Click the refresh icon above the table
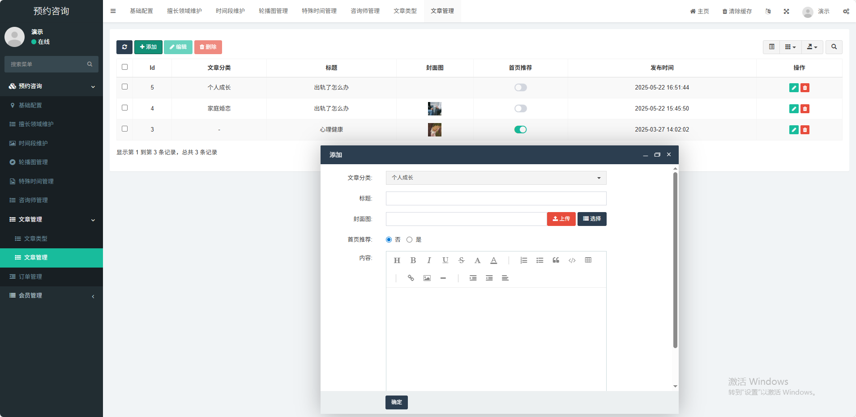The height and width of the screenshot is (417, 856). pyautogui.click(x=124, y=47)
